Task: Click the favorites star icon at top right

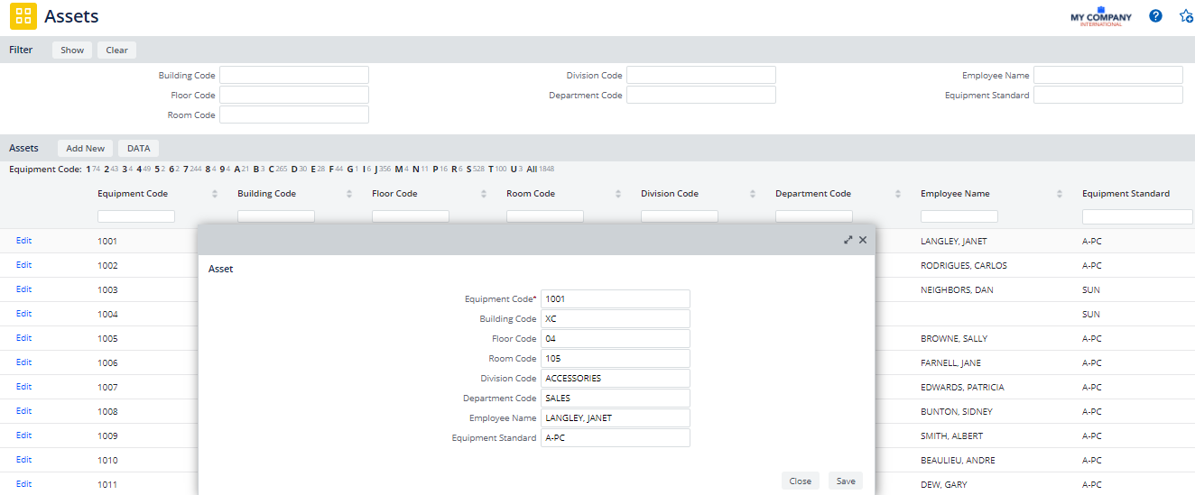Action: coord(1186,16)
